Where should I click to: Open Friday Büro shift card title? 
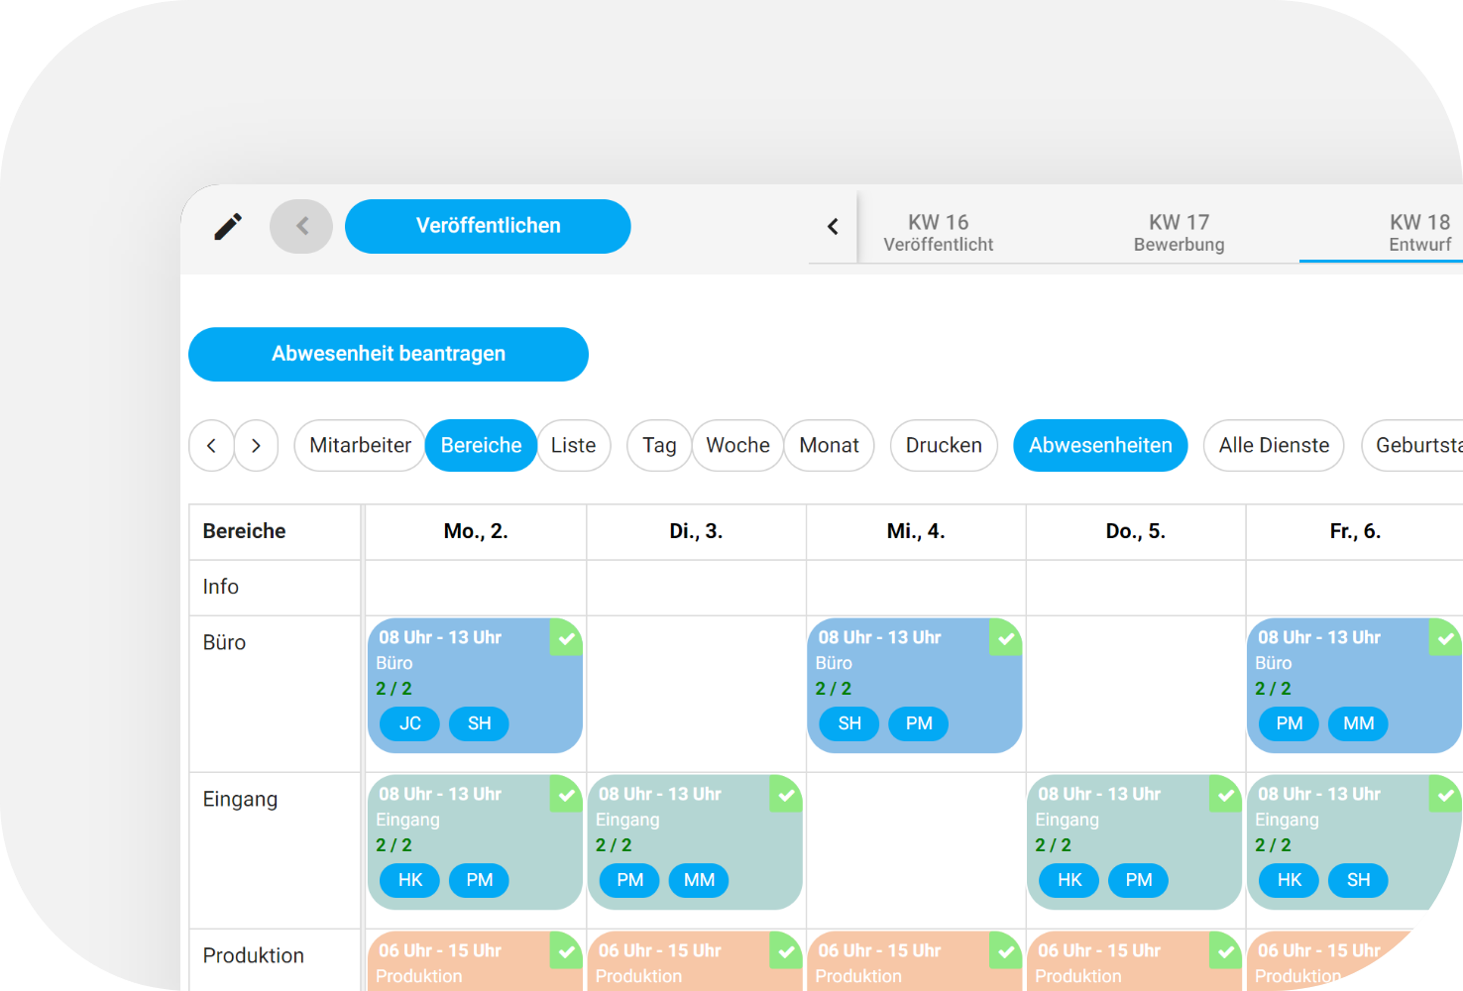1319,637
